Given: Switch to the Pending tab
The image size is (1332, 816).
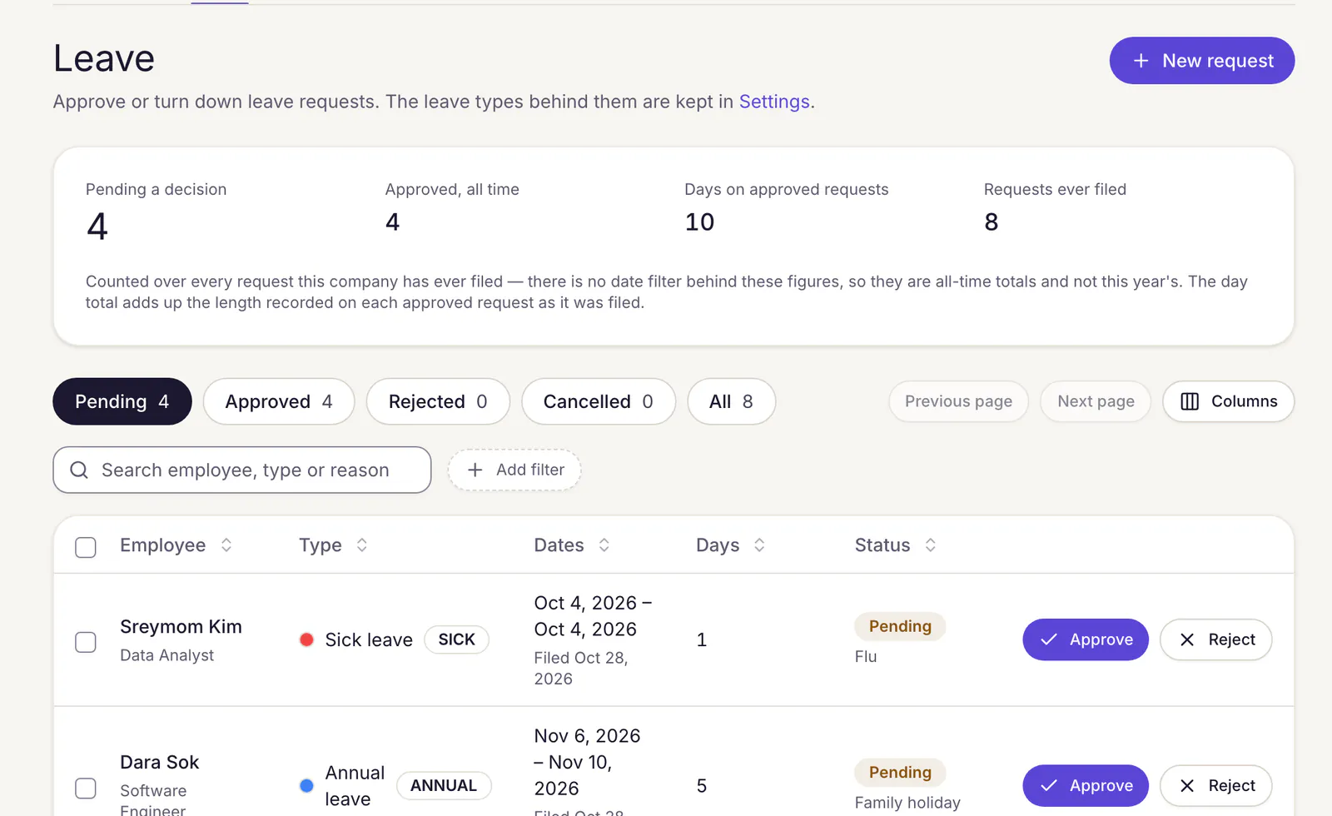Looking at the screenshot, I should (122, 401).
